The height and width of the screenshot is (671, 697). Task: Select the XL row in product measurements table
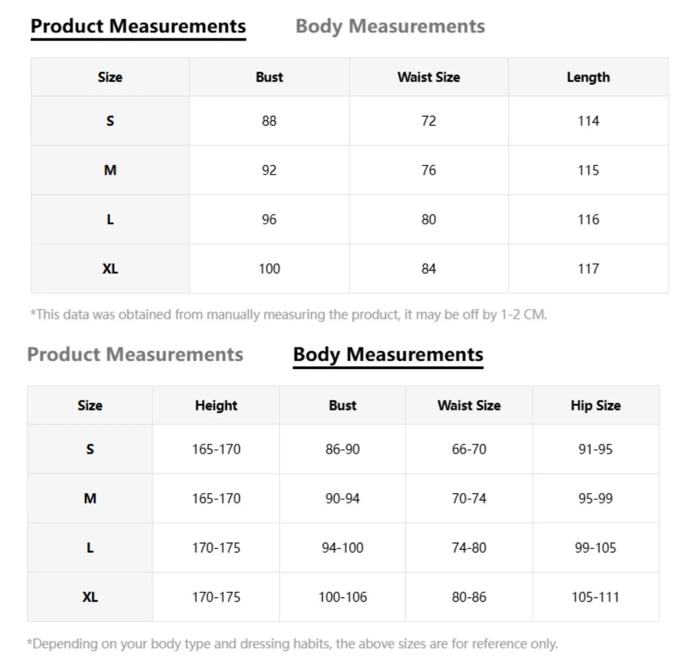(350, 268)
